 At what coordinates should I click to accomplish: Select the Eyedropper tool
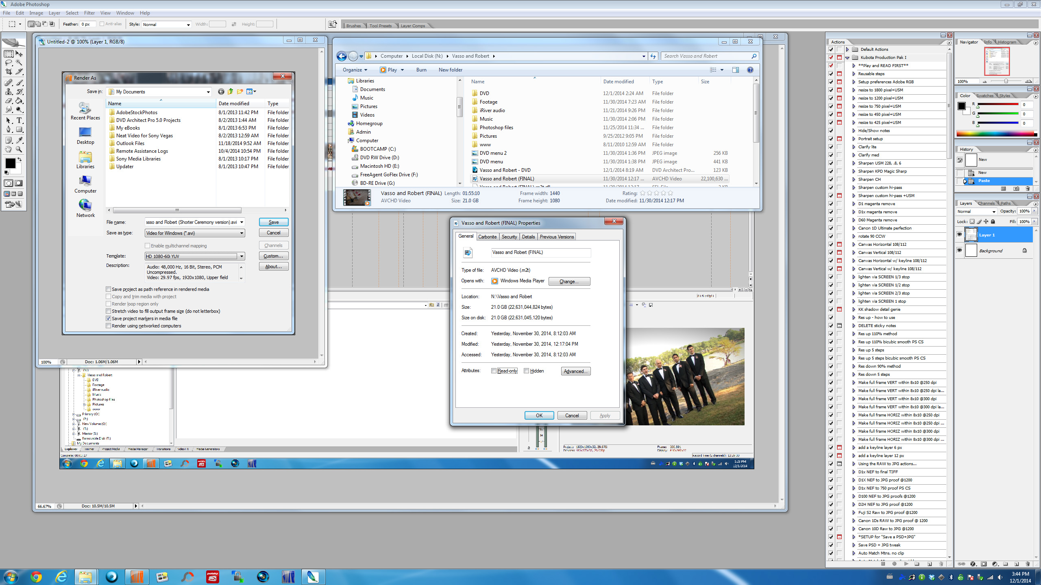[19, 140]
